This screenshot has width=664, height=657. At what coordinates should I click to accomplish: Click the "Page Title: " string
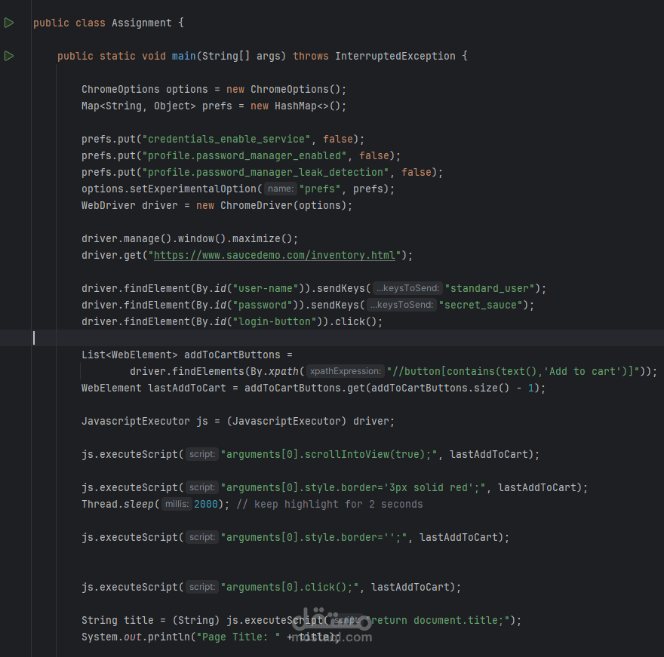coord(238,637)
